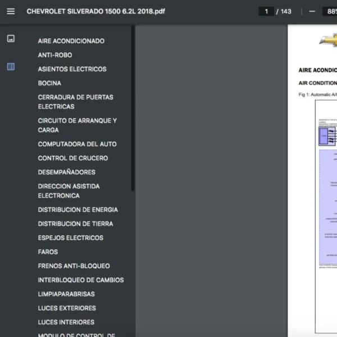Viewport: 337px width, 337px height.
Task: Go to ASIENTOS ELECTRICOS in the outline
Action: [x=72, y=69]
